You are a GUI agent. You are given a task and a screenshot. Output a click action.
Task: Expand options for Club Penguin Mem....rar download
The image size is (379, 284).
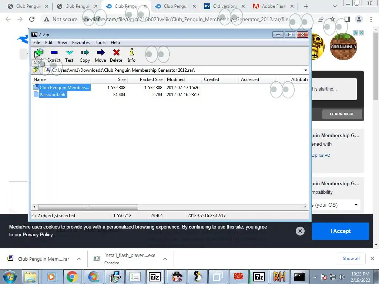(79, 259)
